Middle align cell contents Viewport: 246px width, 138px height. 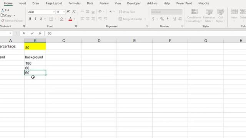click(88, 11)
